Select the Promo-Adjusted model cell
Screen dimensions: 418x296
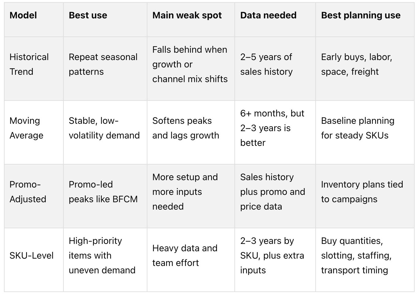tap(34, 196)
